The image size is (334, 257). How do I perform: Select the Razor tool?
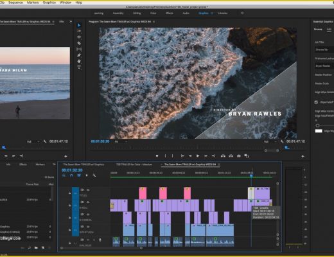coord(79,43)
